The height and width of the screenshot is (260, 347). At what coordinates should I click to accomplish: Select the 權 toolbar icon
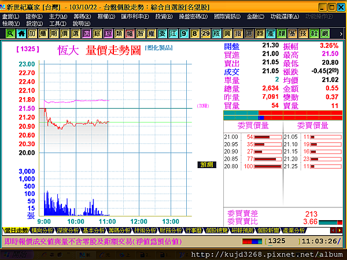152,34
